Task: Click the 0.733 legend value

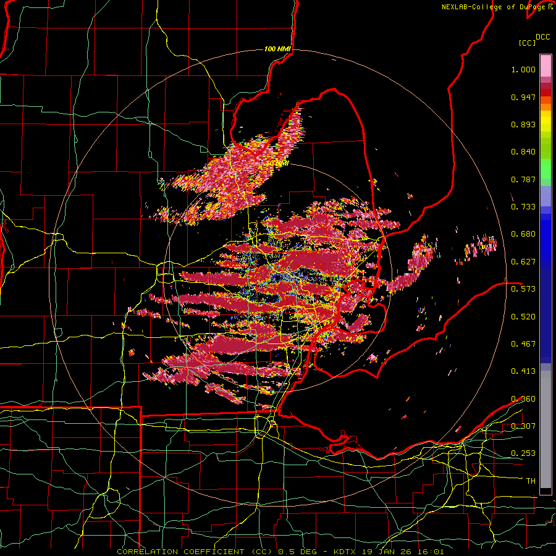Action: [x=523, y=207]
